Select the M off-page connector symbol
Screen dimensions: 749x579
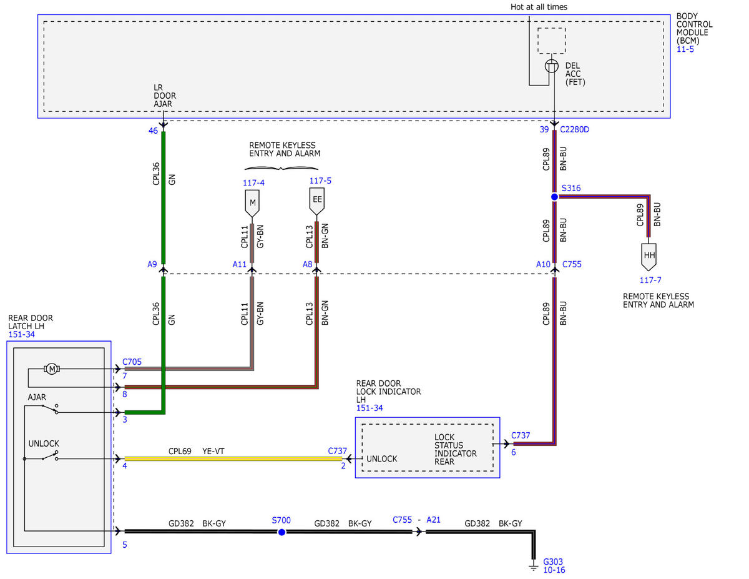click(x=252, y=203)
